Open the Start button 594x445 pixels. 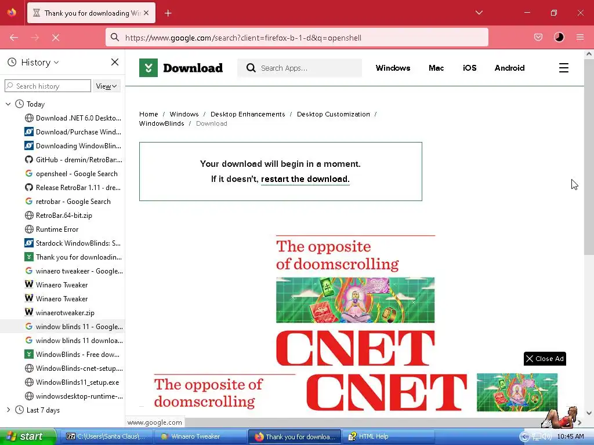coord(28,436)
